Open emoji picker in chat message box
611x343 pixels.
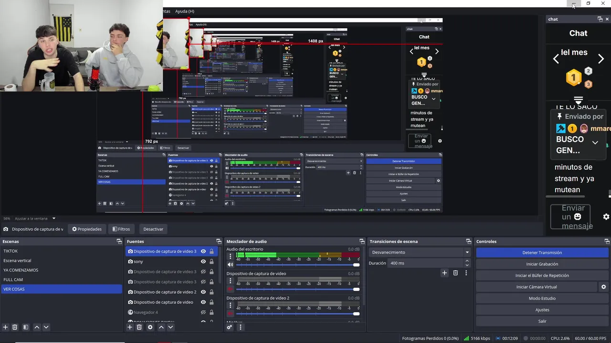[x=578, y=217]
